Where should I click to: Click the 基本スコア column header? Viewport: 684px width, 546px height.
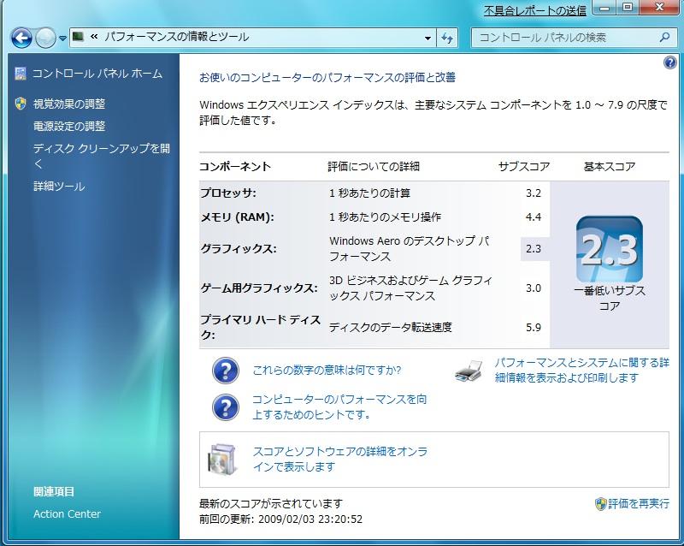(x=610, y=166)
